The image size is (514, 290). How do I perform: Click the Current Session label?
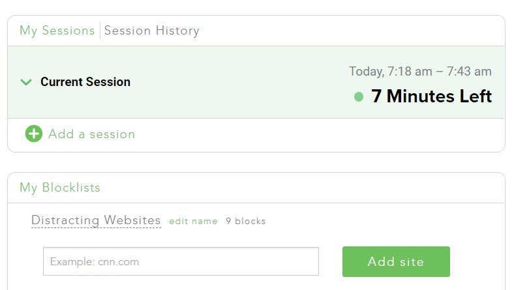tap(85, 82)
